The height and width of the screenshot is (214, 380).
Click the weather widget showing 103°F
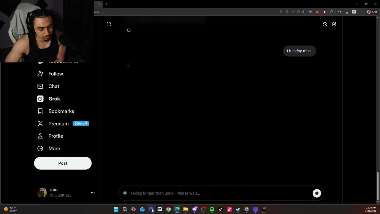10,209
